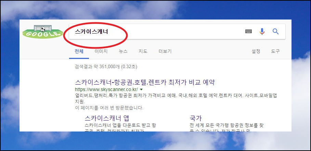Open the 국가 sitelink
This screenshot has width=311, height=151.
point(196,118)
